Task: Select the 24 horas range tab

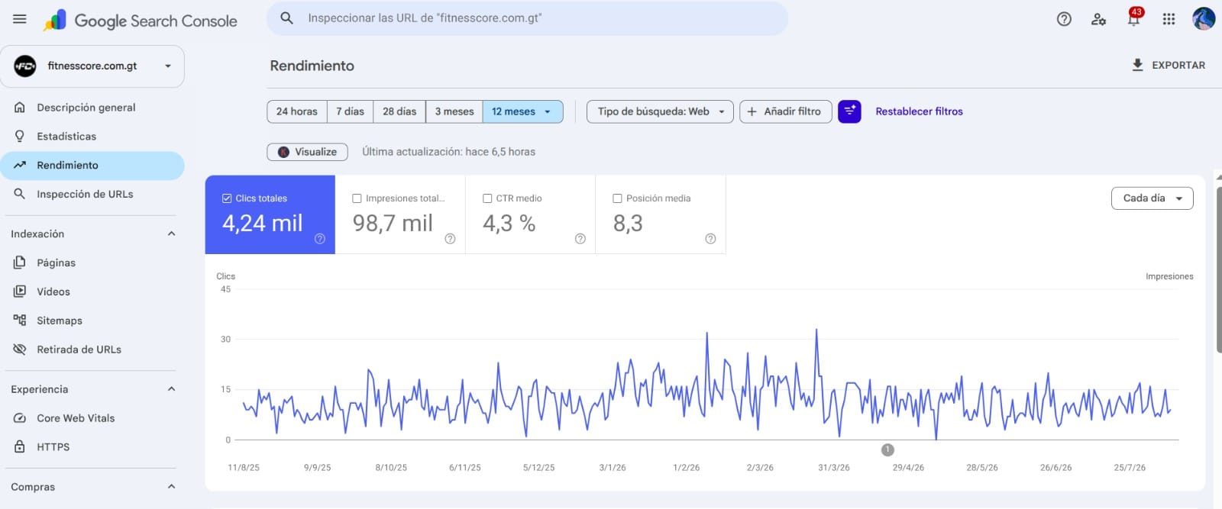Action: coord(297,111)
